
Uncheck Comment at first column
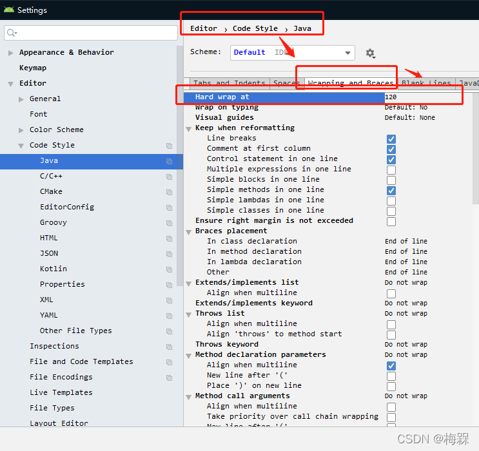[391, 149]
